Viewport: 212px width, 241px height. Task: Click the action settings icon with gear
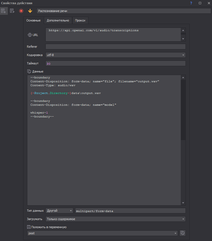point(4,11)
